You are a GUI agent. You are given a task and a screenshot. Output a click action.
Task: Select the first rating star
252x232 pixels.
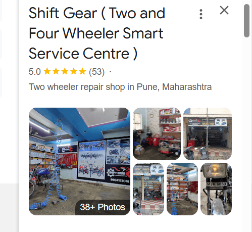click(47, 71)
